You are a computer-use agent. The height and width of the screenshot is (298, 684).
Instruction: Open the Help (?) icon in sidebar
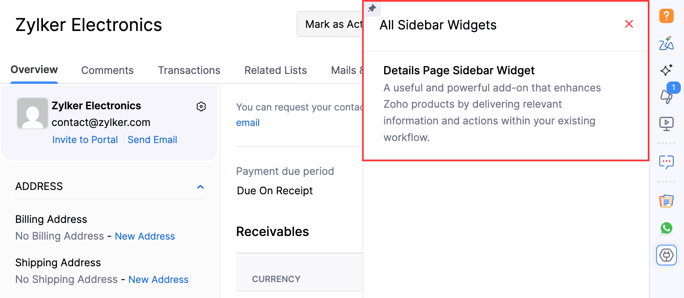[667, 16]
